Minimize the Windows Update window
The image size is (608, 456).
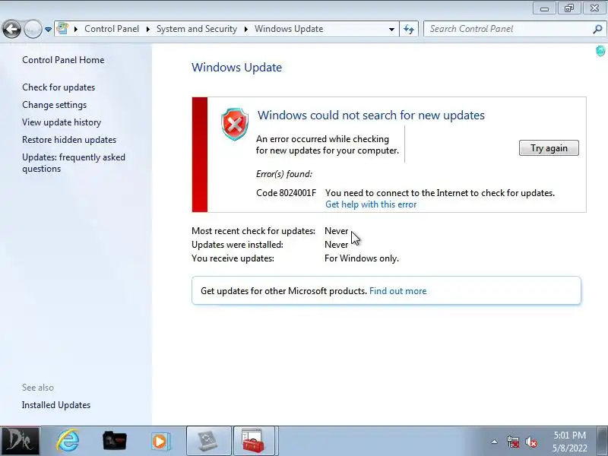click(544, 8)
